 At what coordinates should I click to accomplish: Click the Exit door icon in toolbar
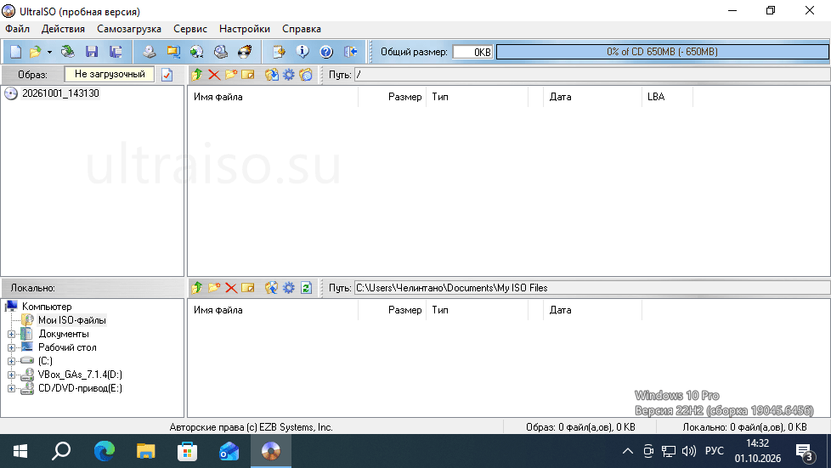pos(350,52)
